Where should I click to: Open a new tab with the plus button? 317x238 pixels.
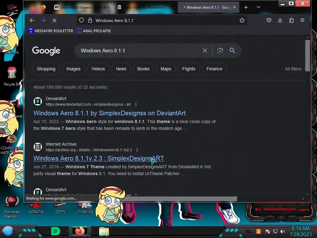pyautogui.click(x=246, y=7)
